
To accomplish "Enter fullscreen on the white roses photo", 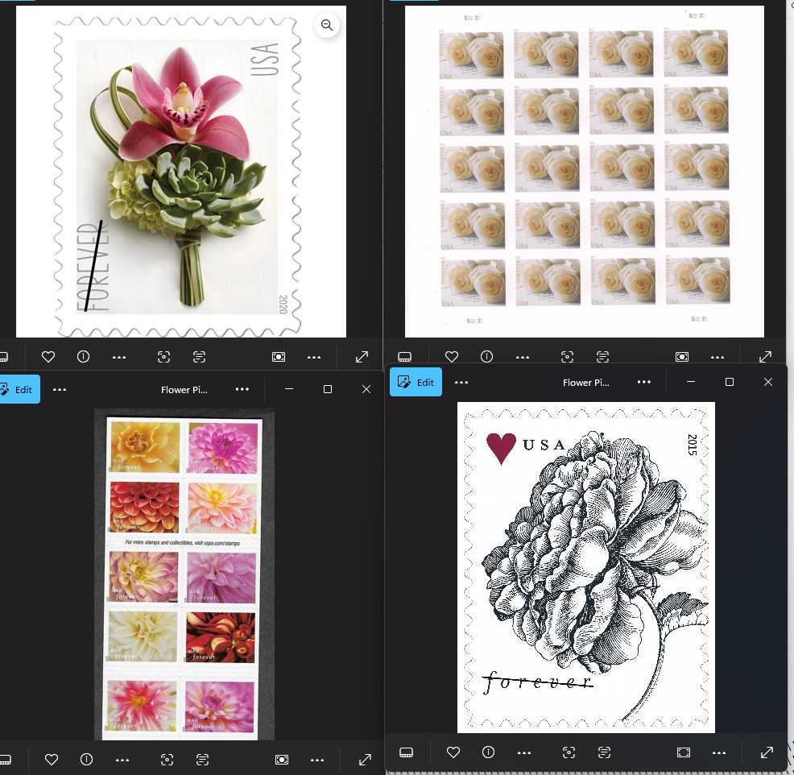I will (x=765, y=356).
